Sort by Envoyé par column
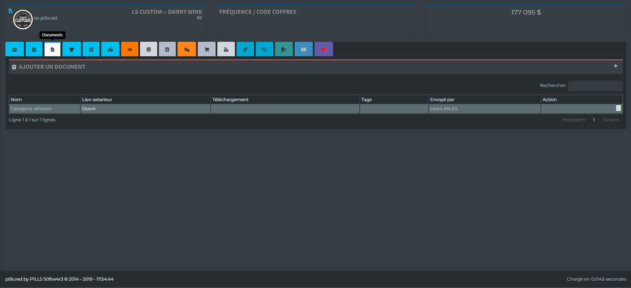This screenshot has width=631, height=288. click(x=485, y=99)
